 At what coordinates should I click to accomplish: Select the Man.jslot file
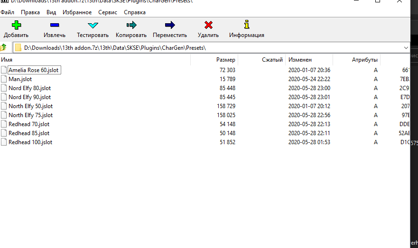tap(20, 79)
